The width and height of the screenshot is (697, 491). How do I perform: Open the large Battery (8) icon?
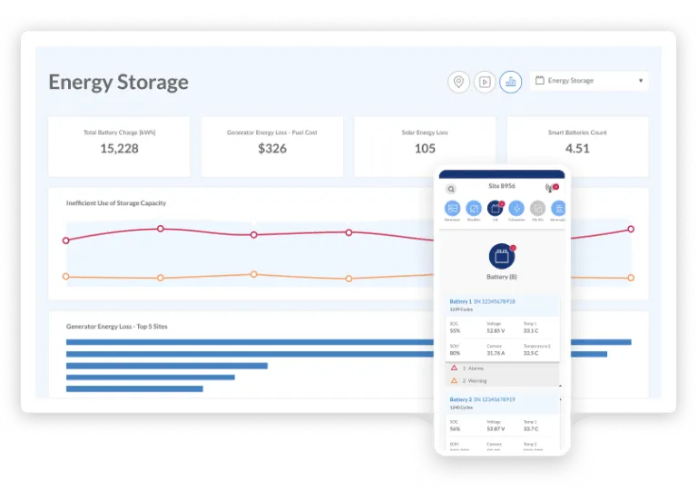(502, 256)
